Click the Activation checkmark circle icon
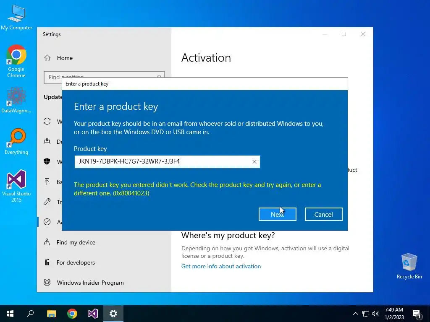This screenshot has width=430, height=322. click(47, 222)
